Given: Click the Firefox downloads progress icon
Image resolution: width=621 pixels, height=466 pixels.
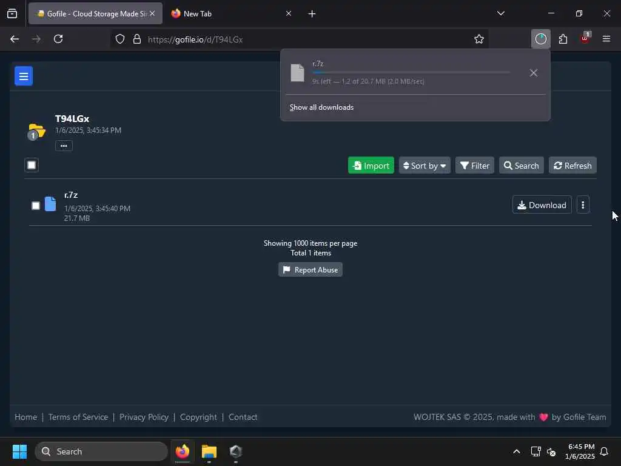Looking at the screenshot, I should pyautogui.click(x=540, y=39).
